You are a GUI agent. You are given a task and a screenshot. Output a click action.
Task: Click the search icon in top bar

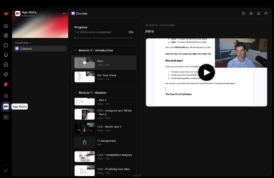click(x=266, y=13)
